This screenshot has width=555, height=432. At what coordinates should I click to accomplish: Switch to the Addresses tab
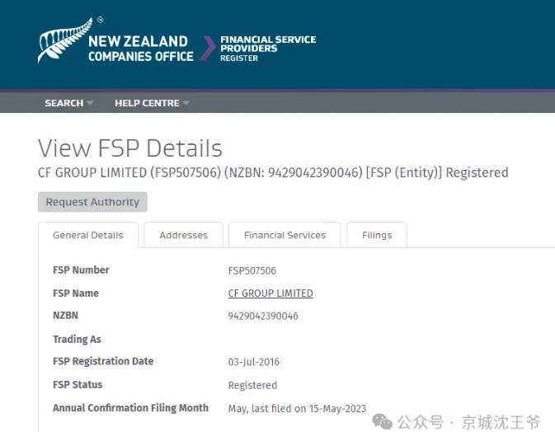pyautogui.click(x=183, y=235)
